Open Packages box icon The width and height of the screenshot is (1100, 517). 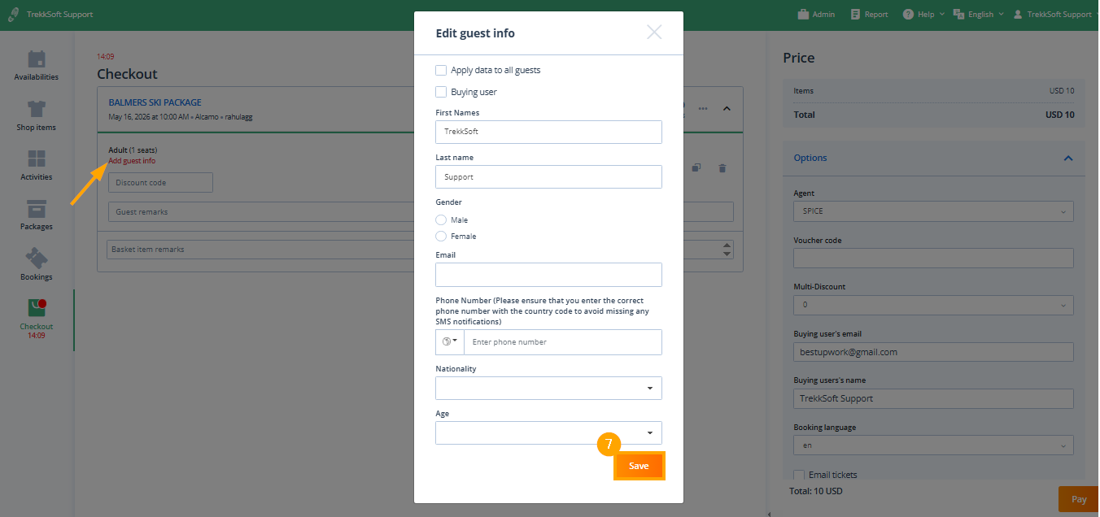tap(36, 209)
